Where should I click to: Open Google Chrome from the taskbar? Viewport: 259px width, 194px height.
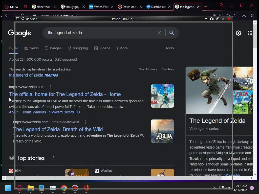click(64, 188)
